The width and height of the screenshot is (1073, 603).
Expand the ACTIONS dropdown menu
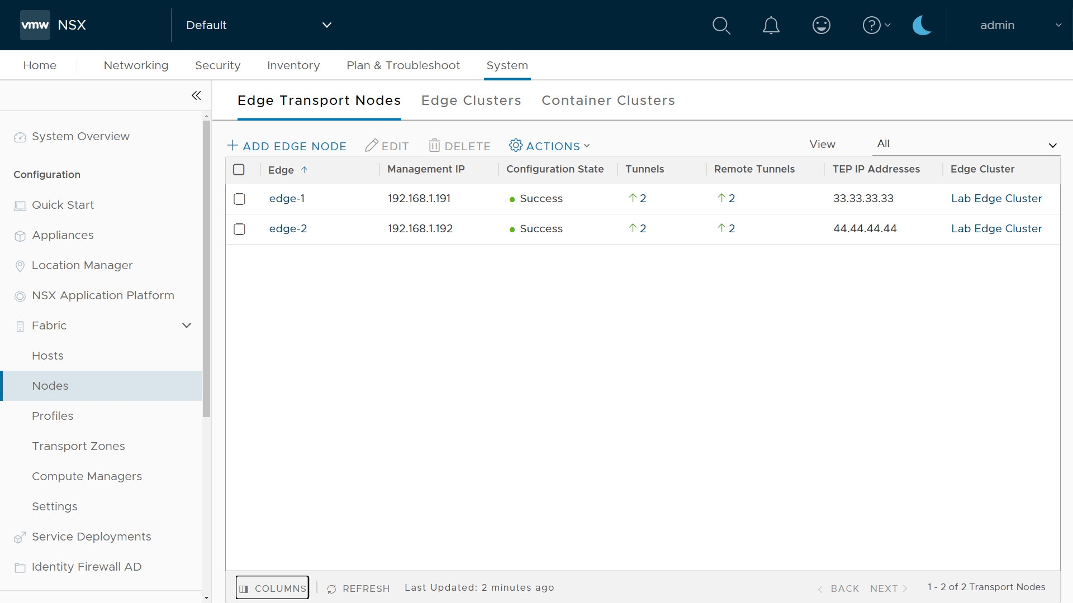coord(550,146)
